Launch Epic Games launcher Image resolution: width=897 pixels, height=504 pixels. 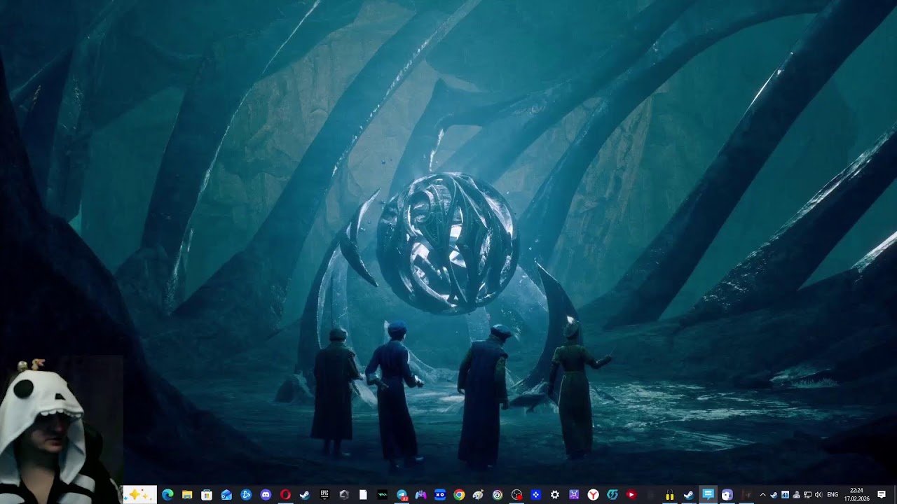tap(324, 495)
